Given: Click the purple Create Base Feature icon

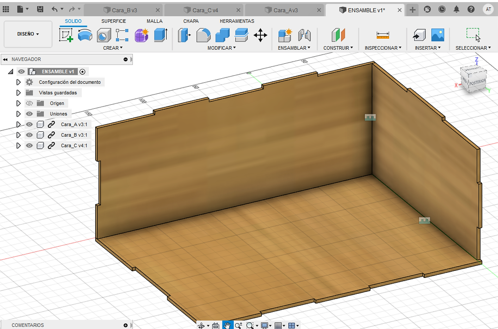Looking at the screenshot, I should [x=141, y=35].
